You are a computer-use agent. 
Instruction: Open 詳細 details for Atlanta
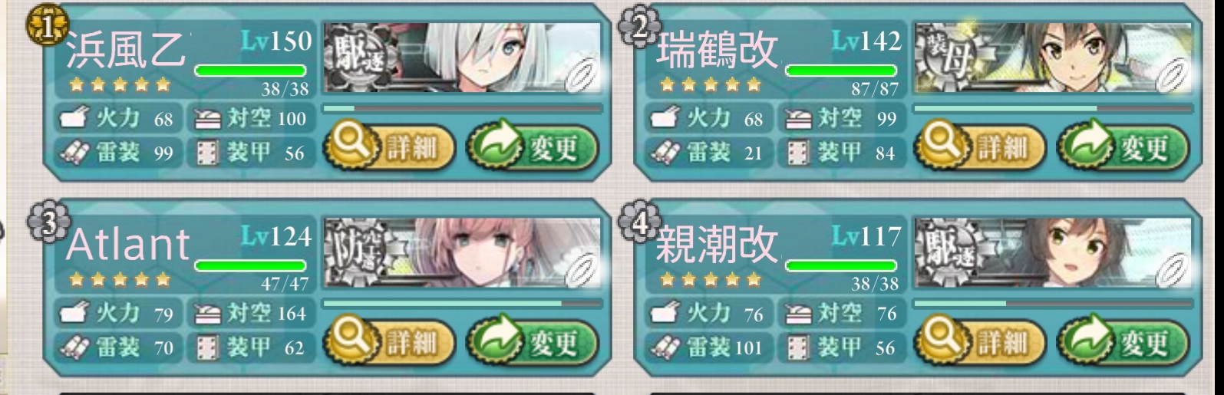click(389, 341)
